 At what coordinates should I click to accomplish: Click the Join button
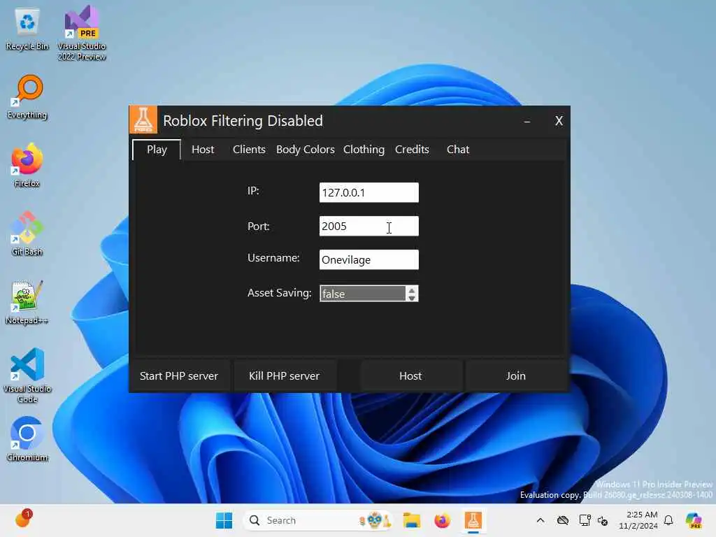point(515,375)
